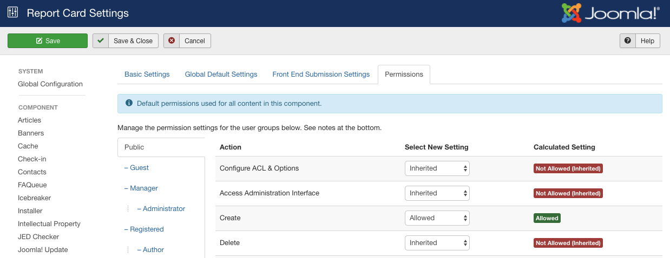Screen dimensions: 670x258
Task: Click the question mark Help icon
Action: 628,40
